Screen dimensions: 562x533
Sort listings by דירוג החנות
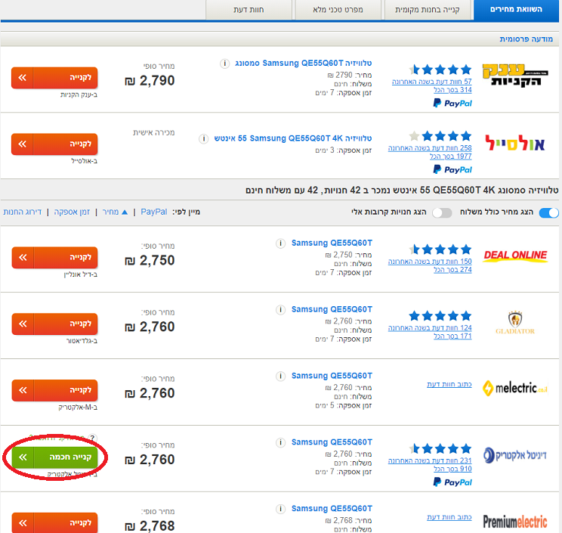[x=22, y=212]
